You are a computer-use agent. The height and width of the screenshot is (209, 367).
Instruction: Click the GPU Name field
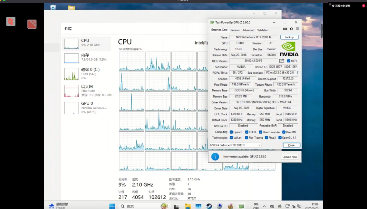[x=254, y=37]
